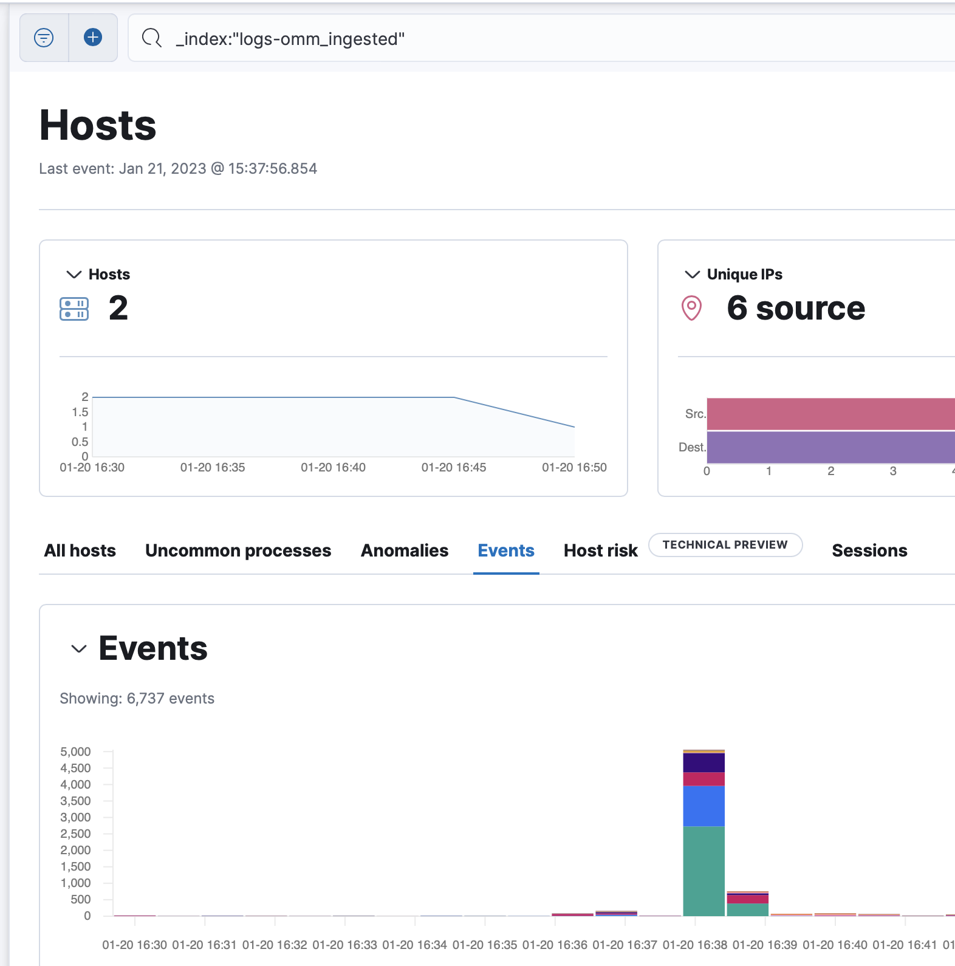Screen dimensions: 955x966
Task: Click the hosts server icon
Action: pyautogui.click(x=74, y=309)
